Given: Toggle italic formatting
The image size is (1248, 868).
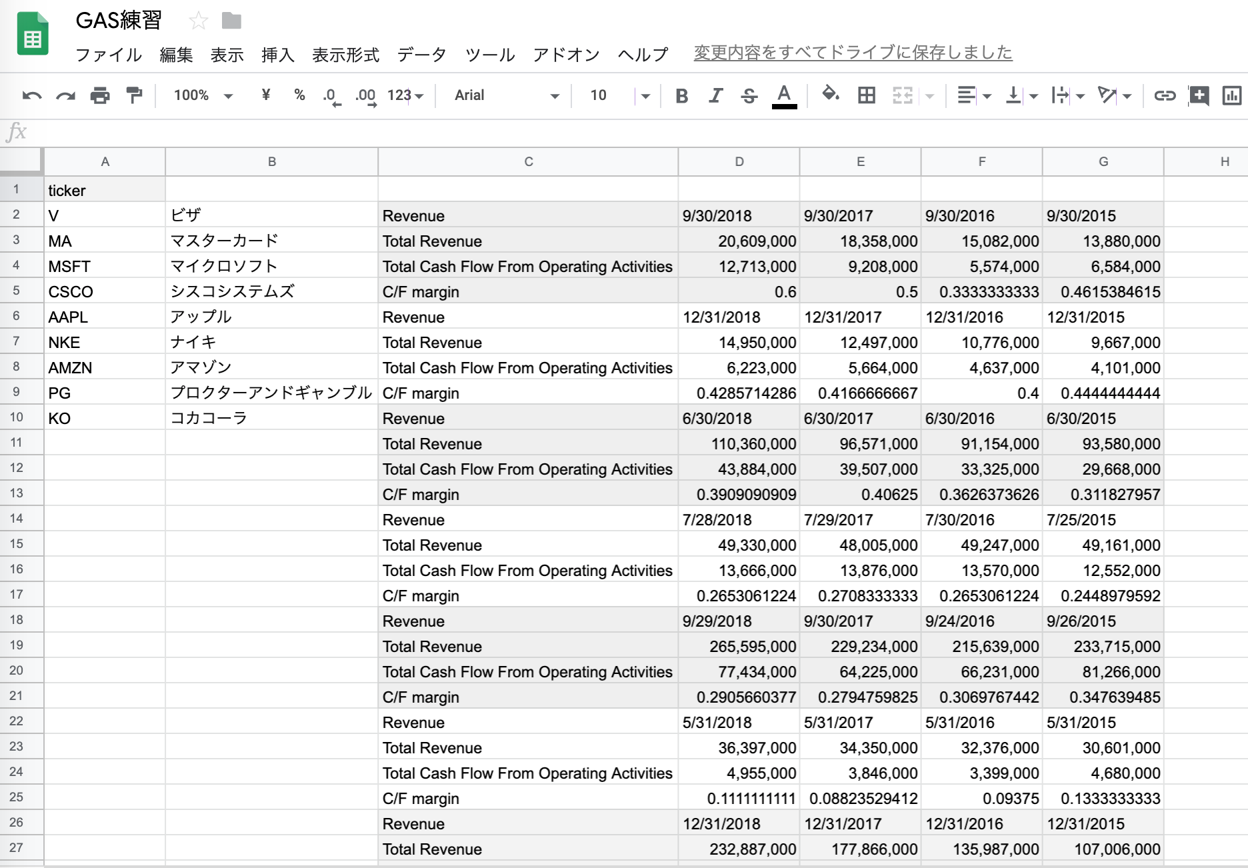Looking at the screenshot, I should (715, 95).
